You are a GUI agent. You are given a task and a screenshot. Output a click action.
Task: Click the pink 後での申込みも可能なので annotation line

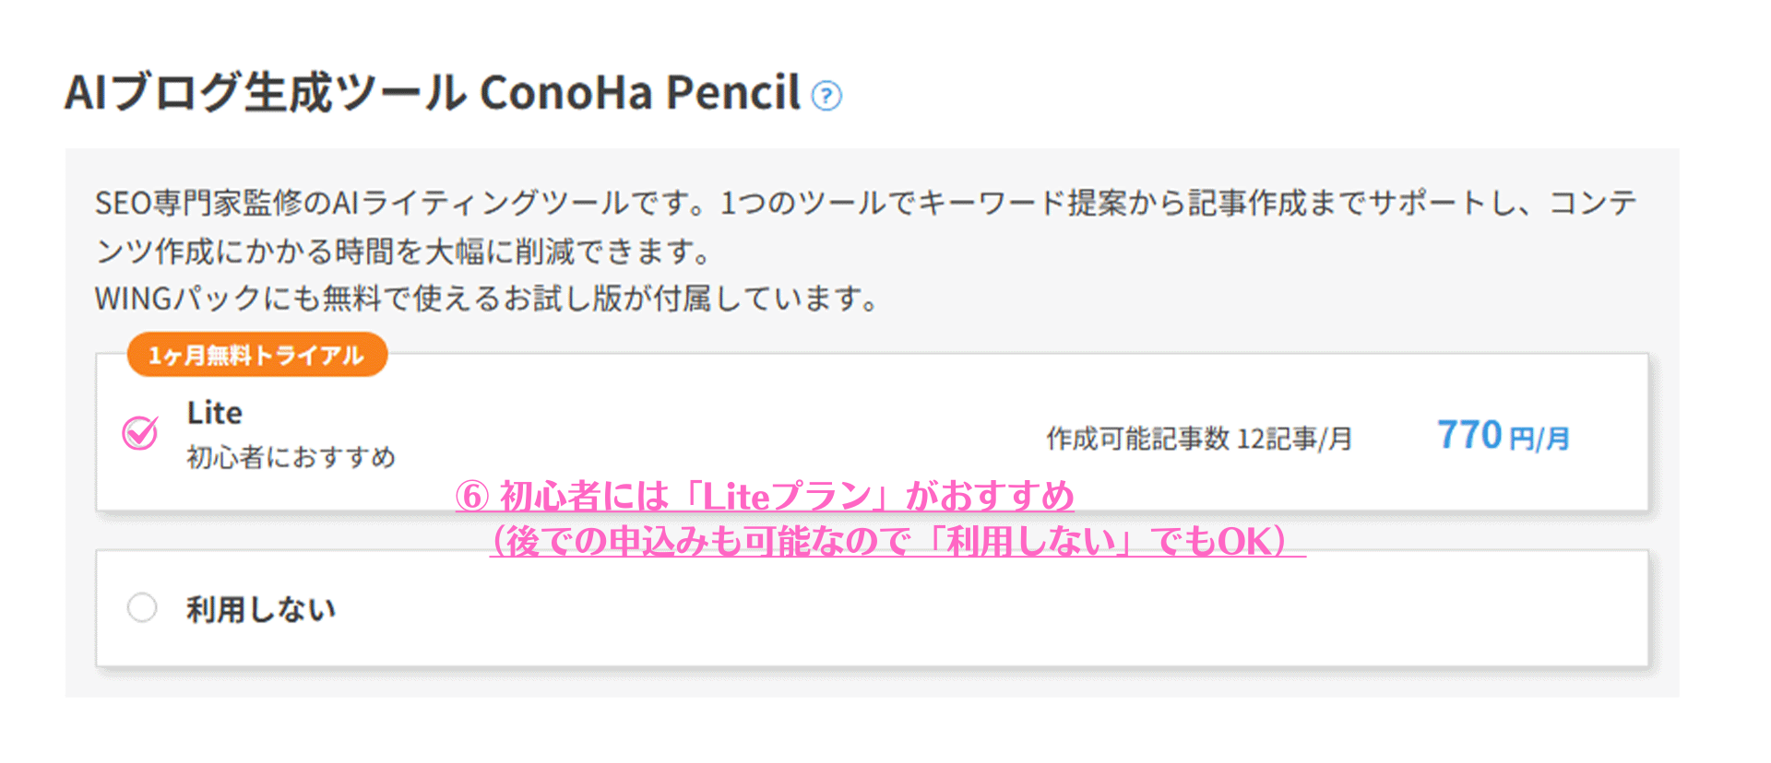[897, 541]
